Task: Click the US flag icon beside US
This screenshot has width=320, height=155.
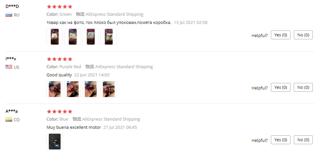Action: click(9, 67)
